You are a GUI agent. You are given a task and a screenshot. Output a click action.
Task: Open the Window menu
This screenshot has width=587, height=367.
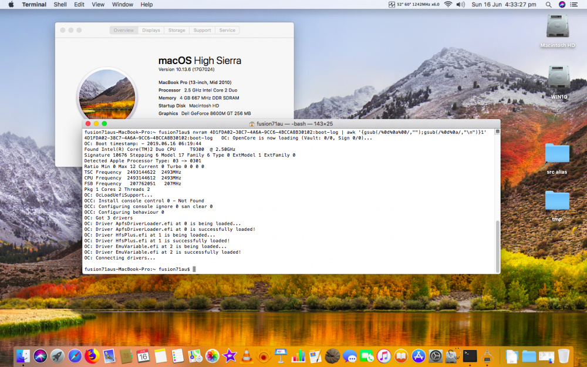coord(123,5)
